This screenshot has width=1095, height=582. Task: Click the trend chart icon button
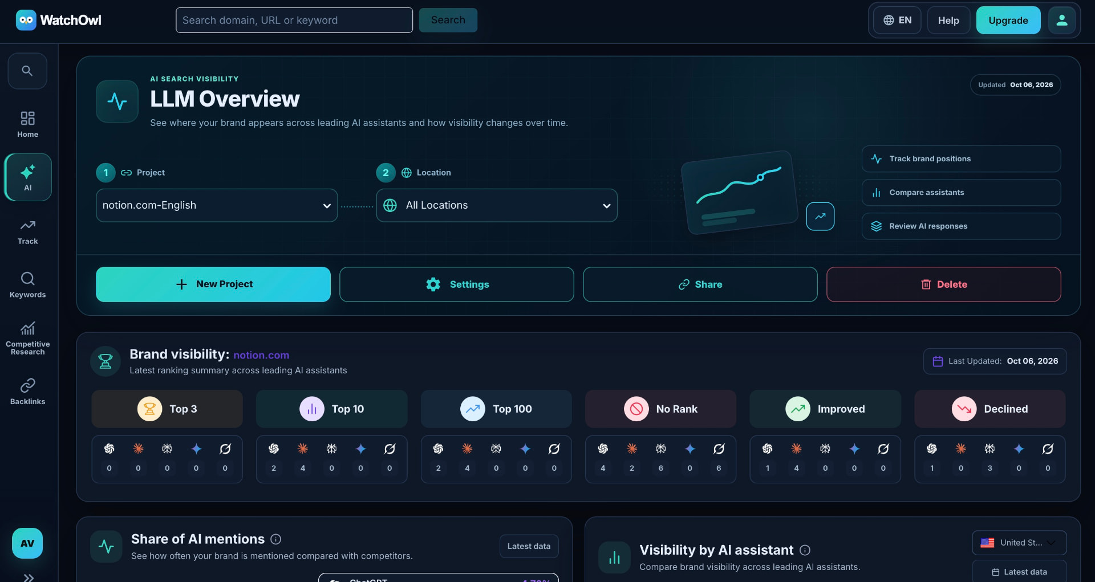820,217
